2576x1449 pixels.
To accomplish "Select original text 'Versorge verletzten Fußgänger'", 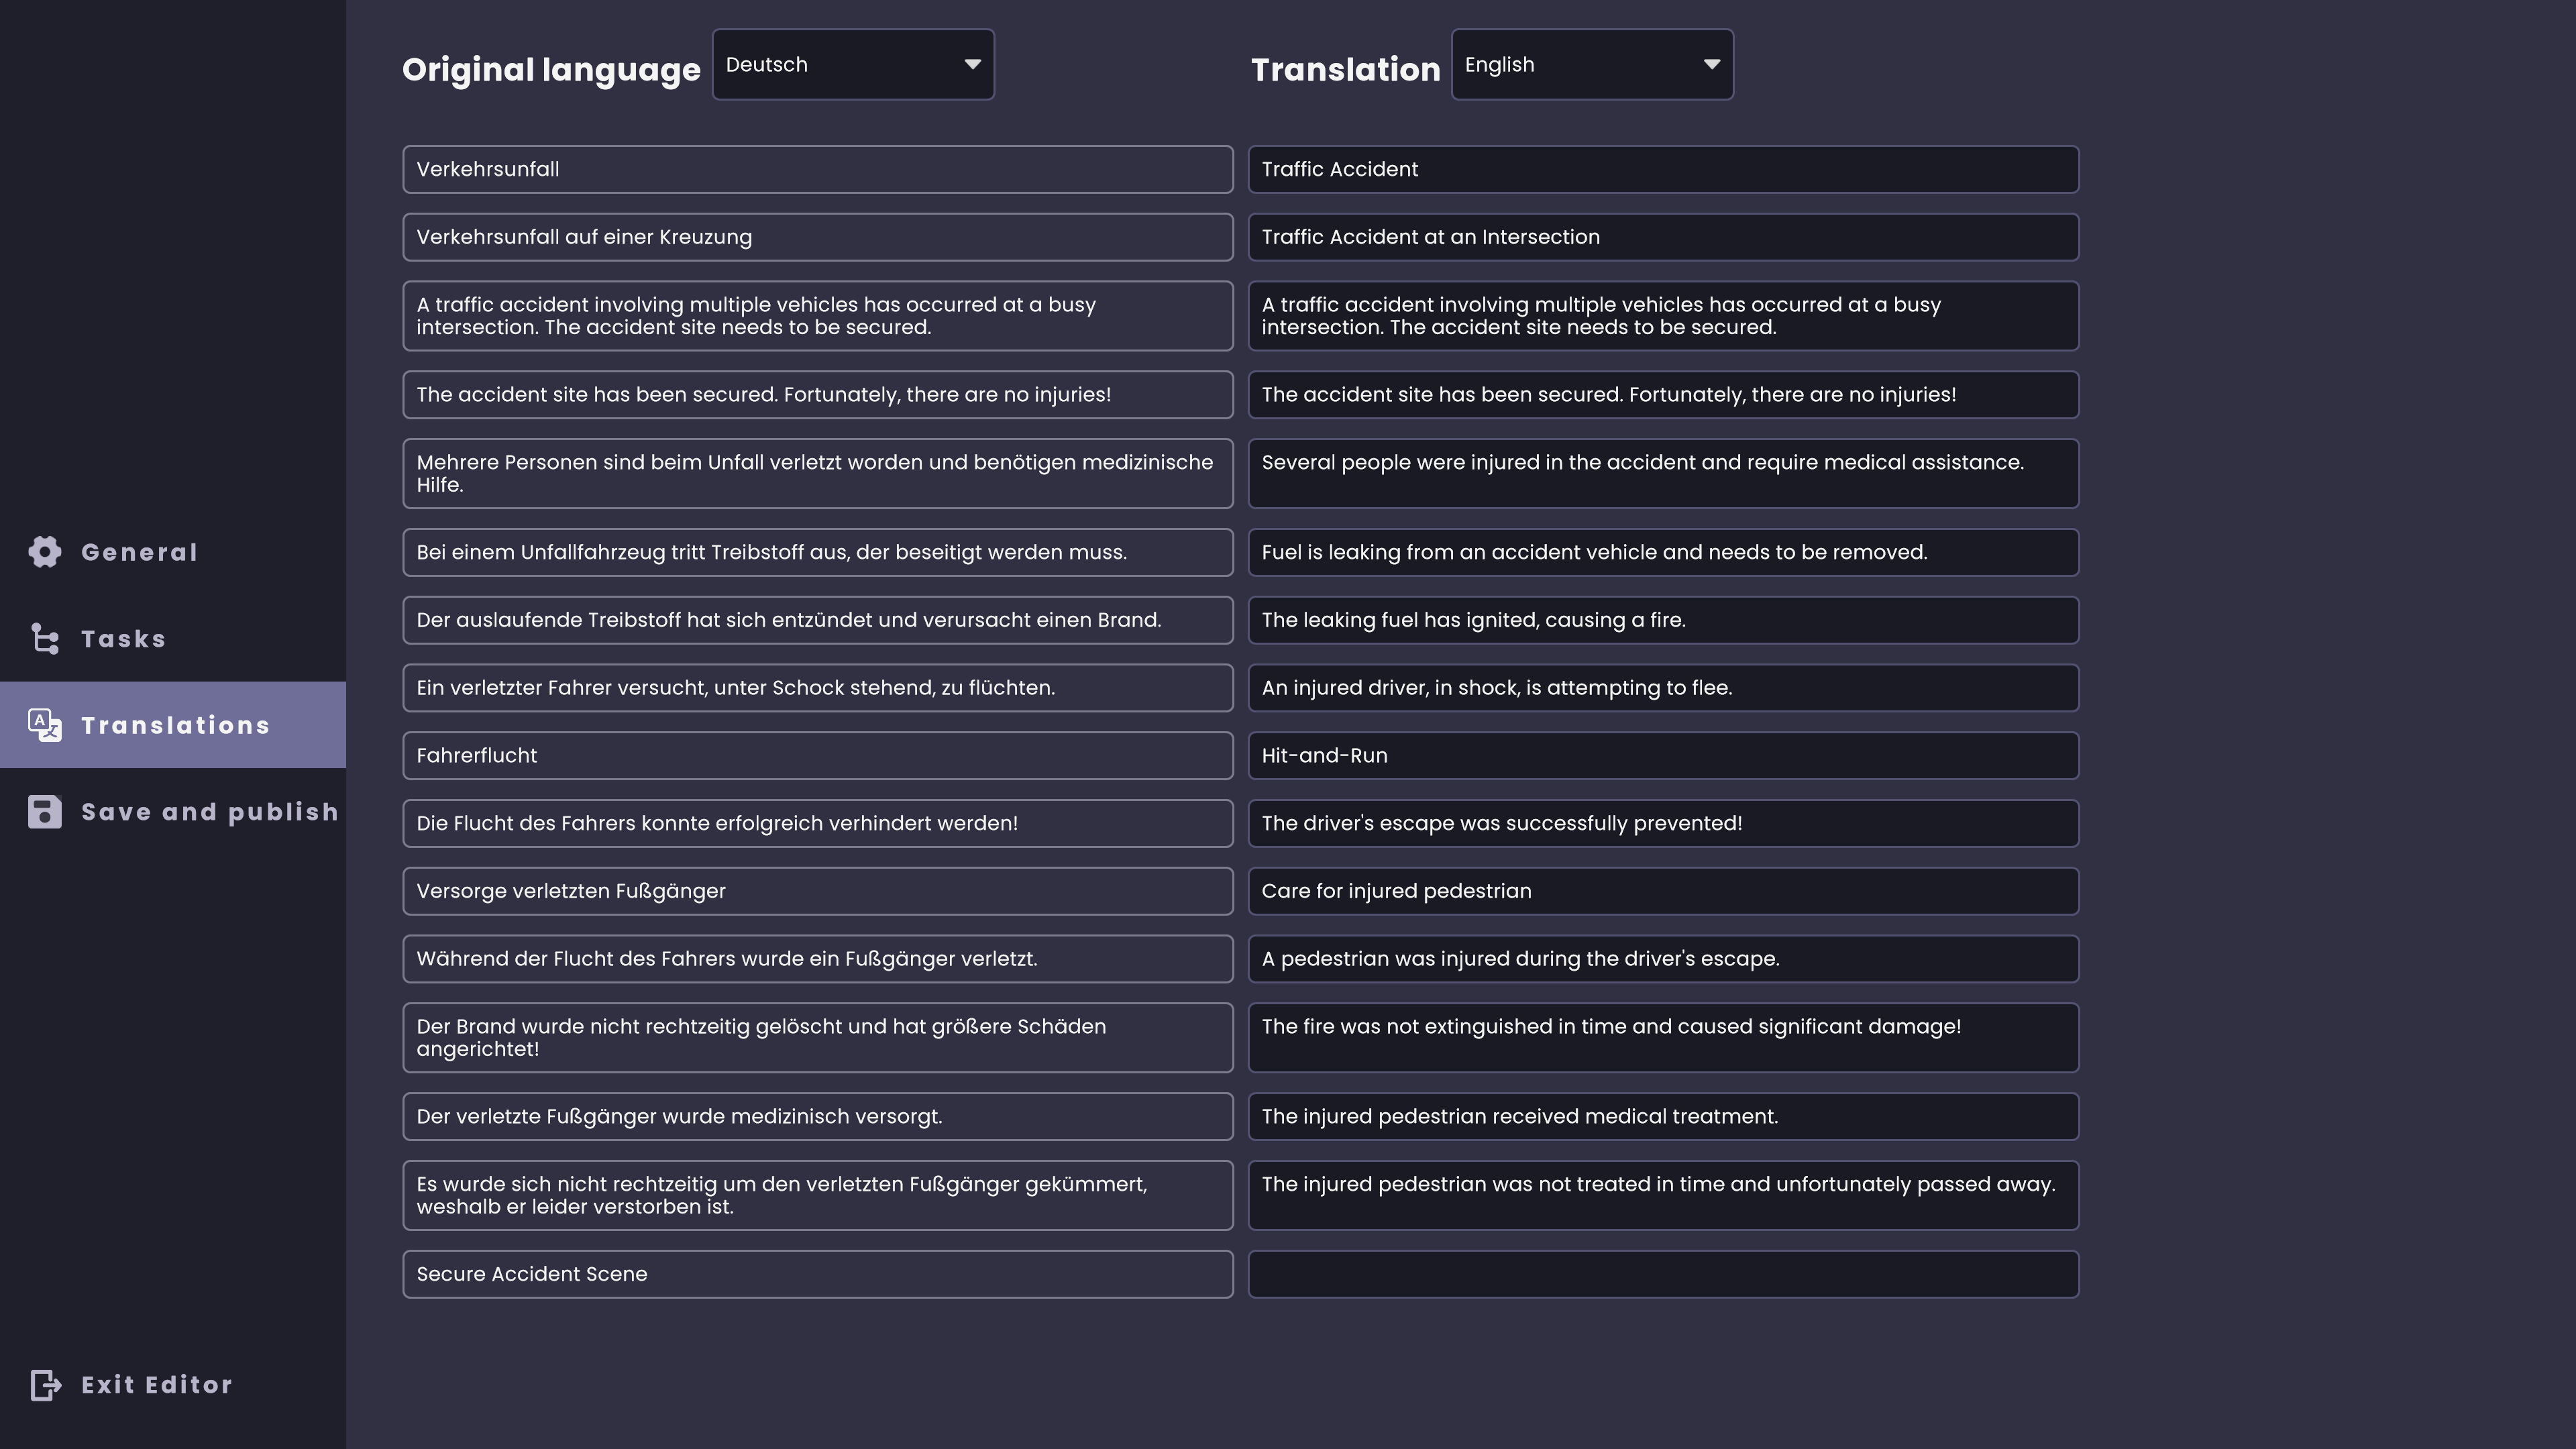I will pyautogui.click(x=818, y=891).
